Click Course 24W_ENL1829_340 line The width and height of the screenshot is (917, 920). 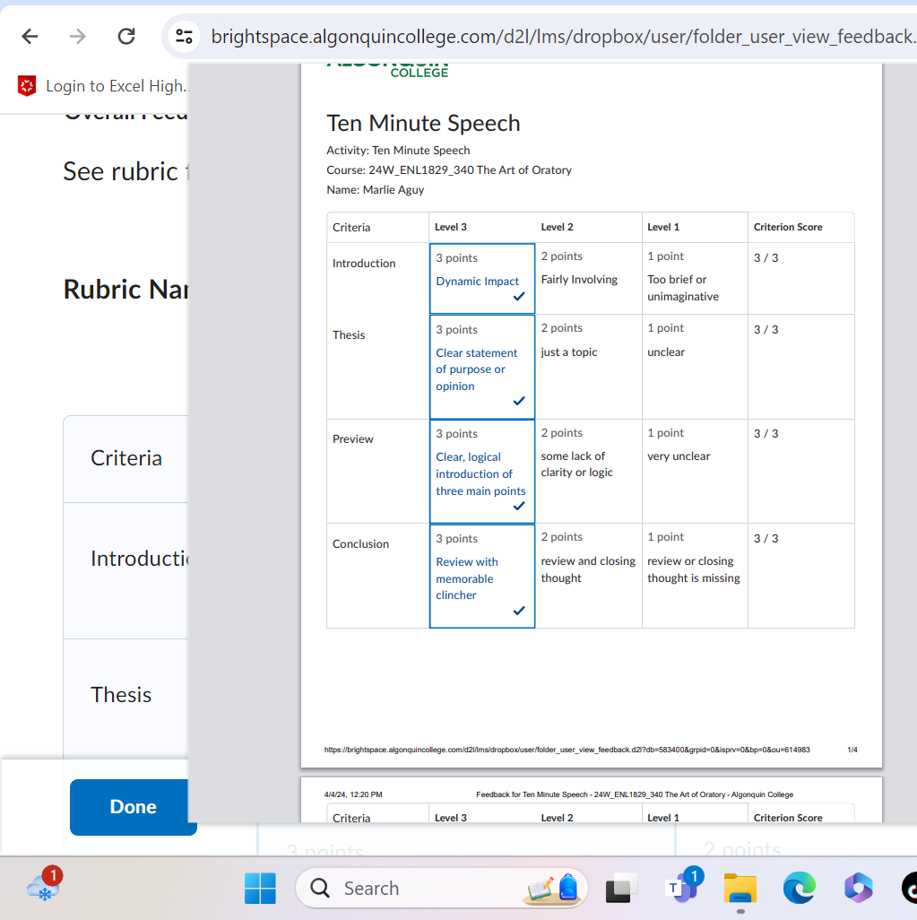pyautogui.click(x=449, y=170)
